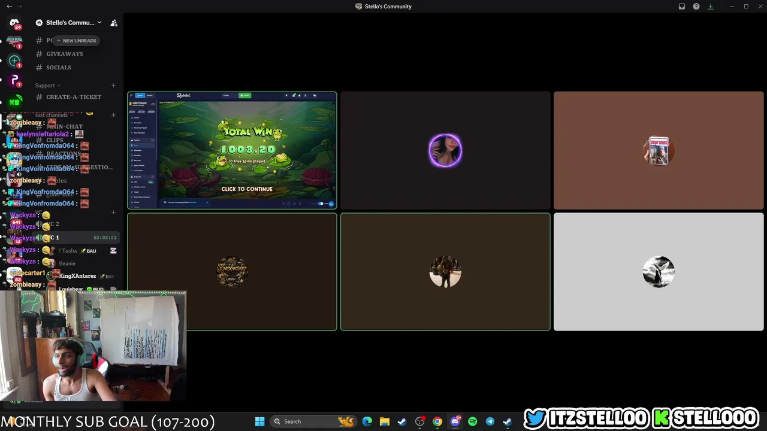The height and width of the screenshot is (431, 767).
Task: Jump to NEW UNREADS
Action: click(x=76, y=41)
